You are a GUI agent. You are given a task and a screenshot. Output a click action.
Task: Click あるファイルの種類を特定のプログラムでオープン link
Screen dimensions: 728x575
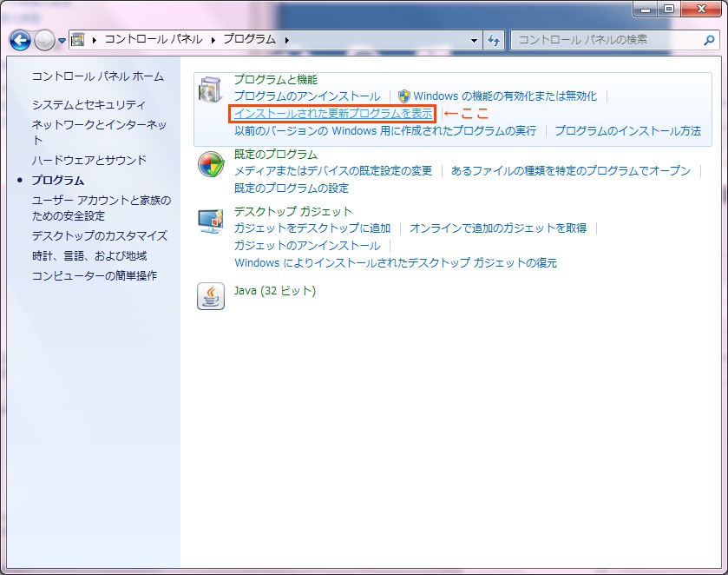(x=571, y=171)
